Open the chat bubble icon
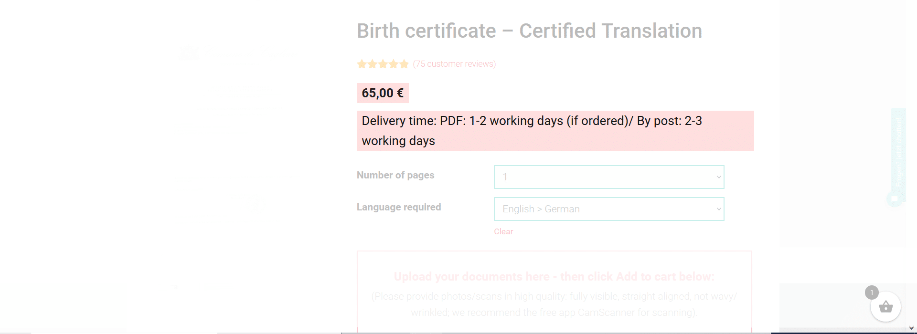 [x=895, y=198]
